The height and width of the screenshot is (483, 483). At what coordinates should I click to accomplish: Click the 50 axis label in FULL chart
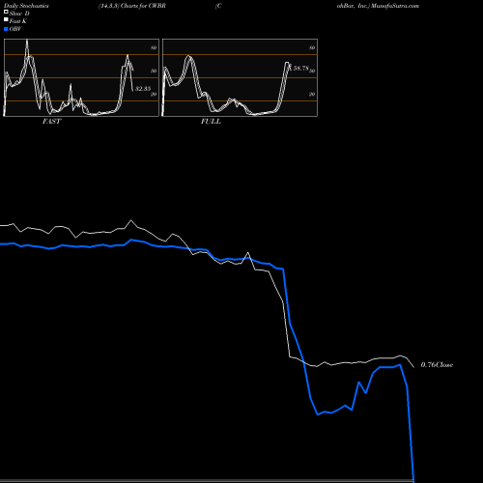click(312, 71)
